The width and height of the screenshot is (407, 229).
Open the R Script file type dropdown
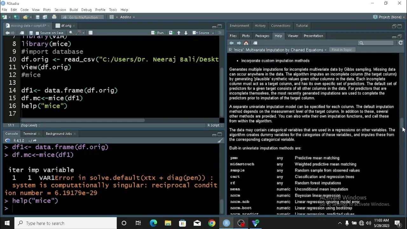click(x=214, y=125)
